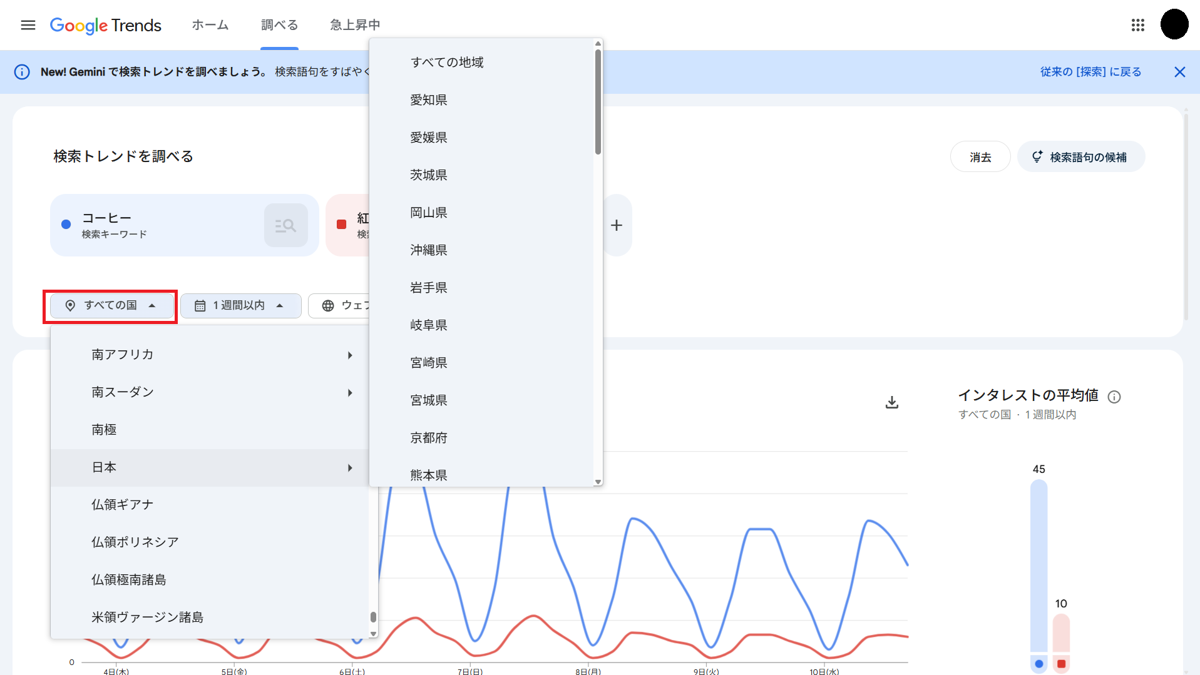This screenshot has height=675, width=1200.
Task: Click the prefecture list scrollbar thumb
Action: click(598, 101)
